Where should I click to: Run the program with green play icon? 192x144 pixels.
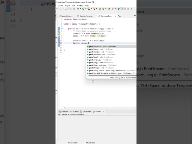[83, 9]
